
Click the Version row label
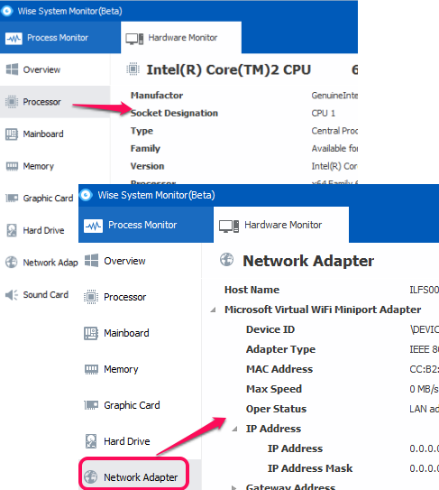pos(147,166)
